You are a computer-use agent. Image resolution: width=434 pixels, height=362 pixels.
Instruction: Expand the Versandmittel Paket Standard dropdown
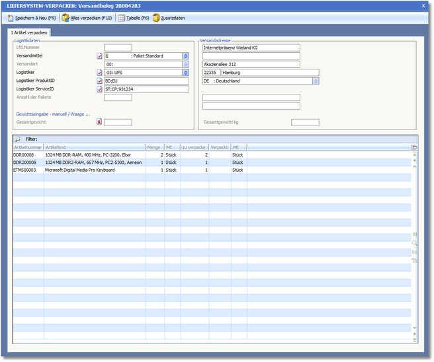point(185,56)
